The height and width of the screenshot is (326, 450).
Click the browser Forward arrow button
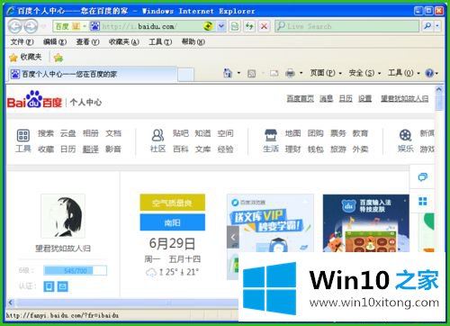31,26
